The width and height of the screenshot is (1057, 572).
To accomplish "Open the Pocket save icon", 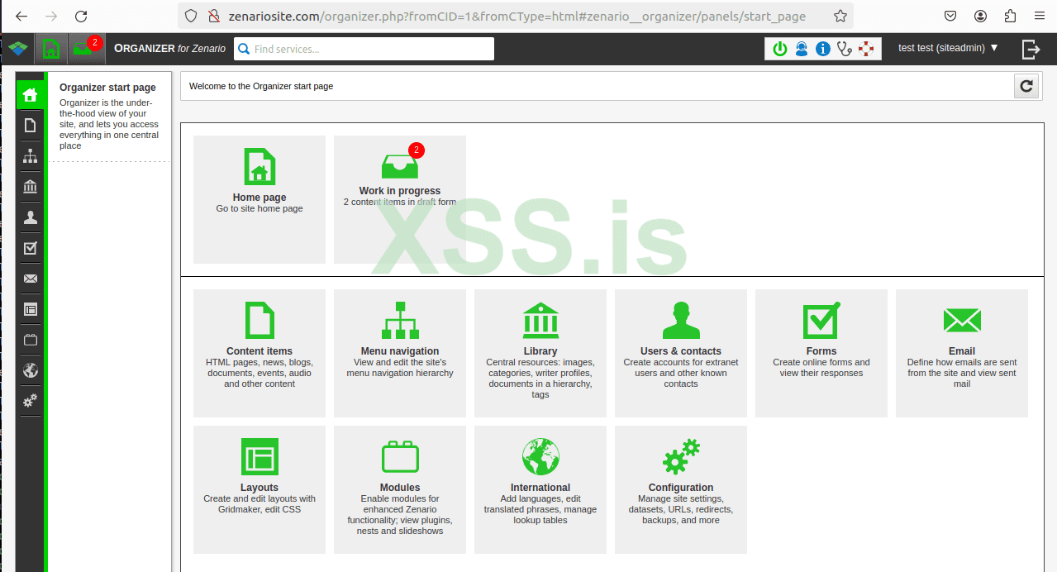I will pyautogui.click(x=950, y=16).
